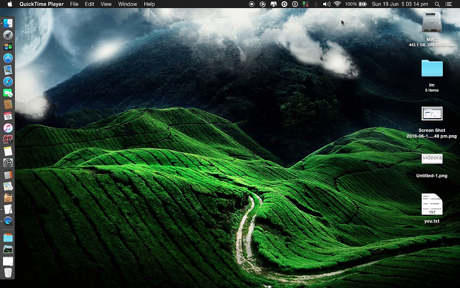Open the Maps-style image app in the dock
This screenshot has height=288, width=460.
click(8, 186)
